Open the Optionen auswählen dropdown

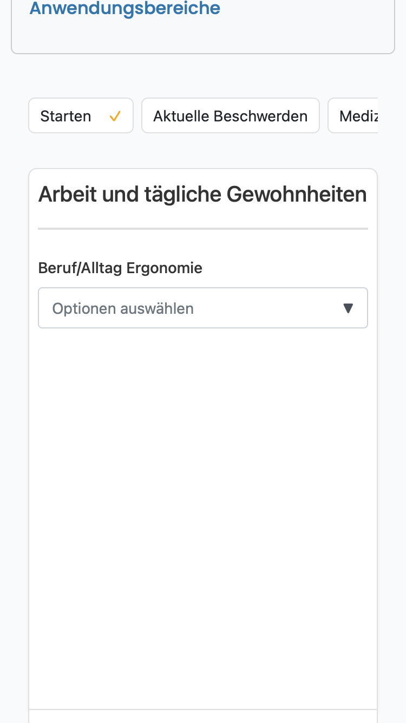203,308
